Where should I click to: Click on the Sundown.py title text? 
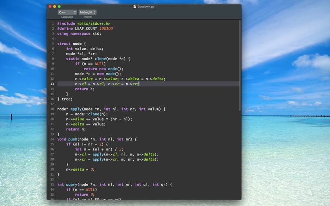(146, 7)
